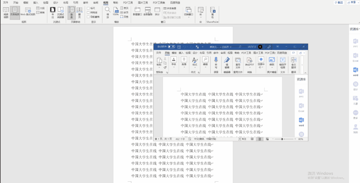Open Immersive Reader (沉浸式阅读器)
The height and width of the screenshot is (183, 360).
click(x=61, y=13)
